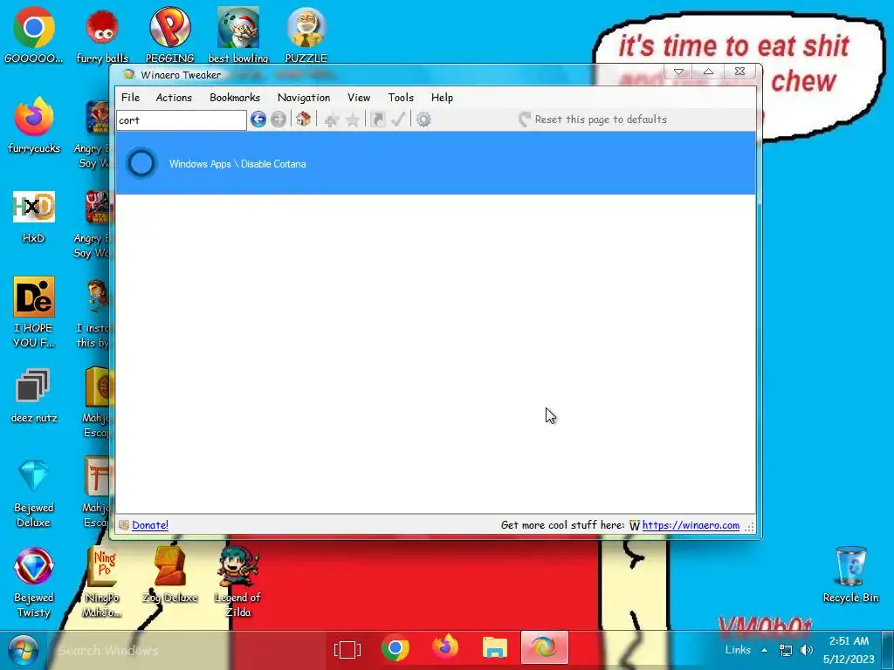
Task: Click Reset this page to defaults
Action: [593, 119]
